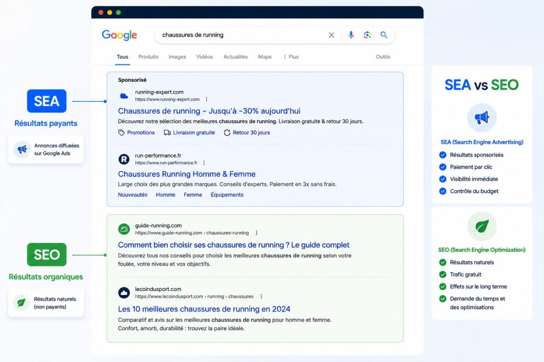
Task: Click the Google logo
Action: 120,35
